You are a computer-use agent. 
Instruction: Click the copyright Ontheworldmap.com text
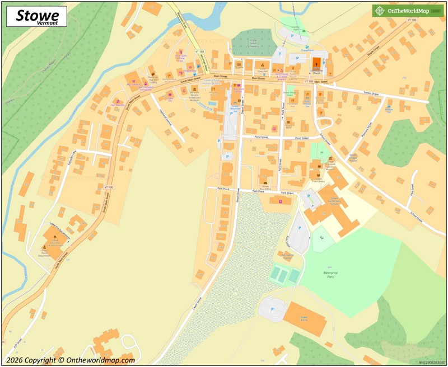pyautogui.click(x=71, y=360)
